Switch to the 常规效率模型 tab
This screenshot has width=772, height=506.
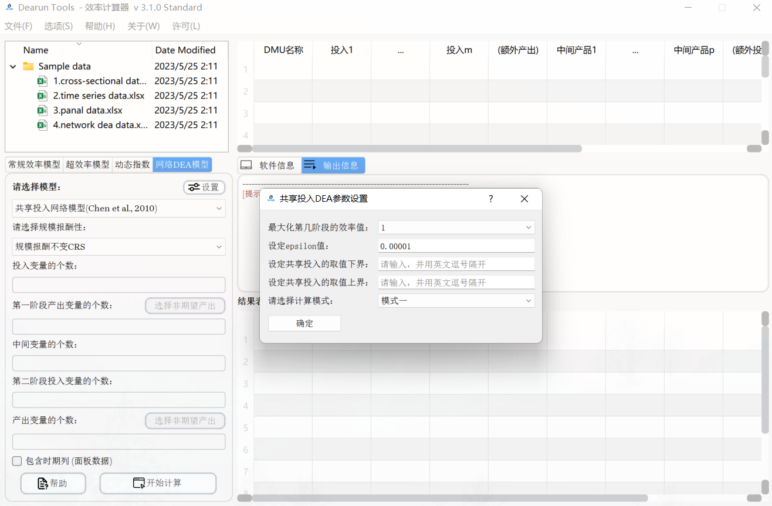33,164
